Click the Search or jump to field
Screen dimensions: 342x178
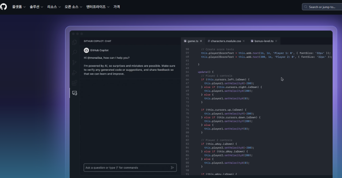(322, 7)
